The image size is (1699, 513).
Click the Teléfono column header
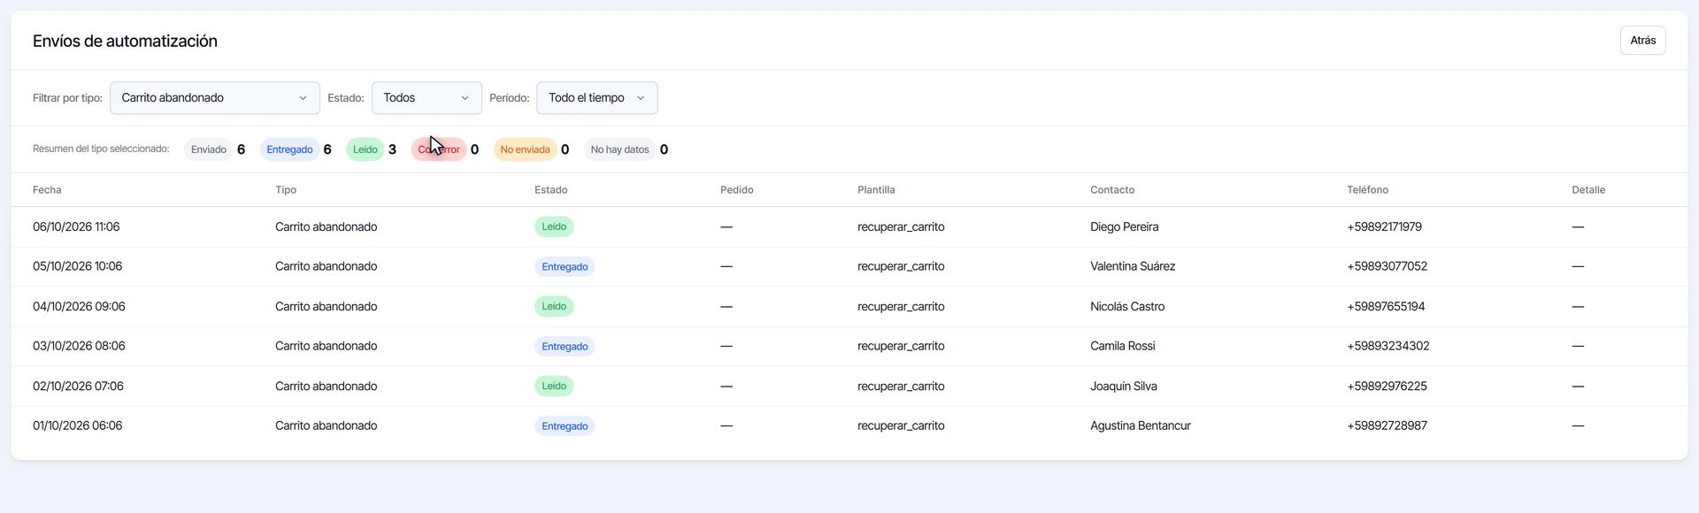click(x=1368, y=190)
